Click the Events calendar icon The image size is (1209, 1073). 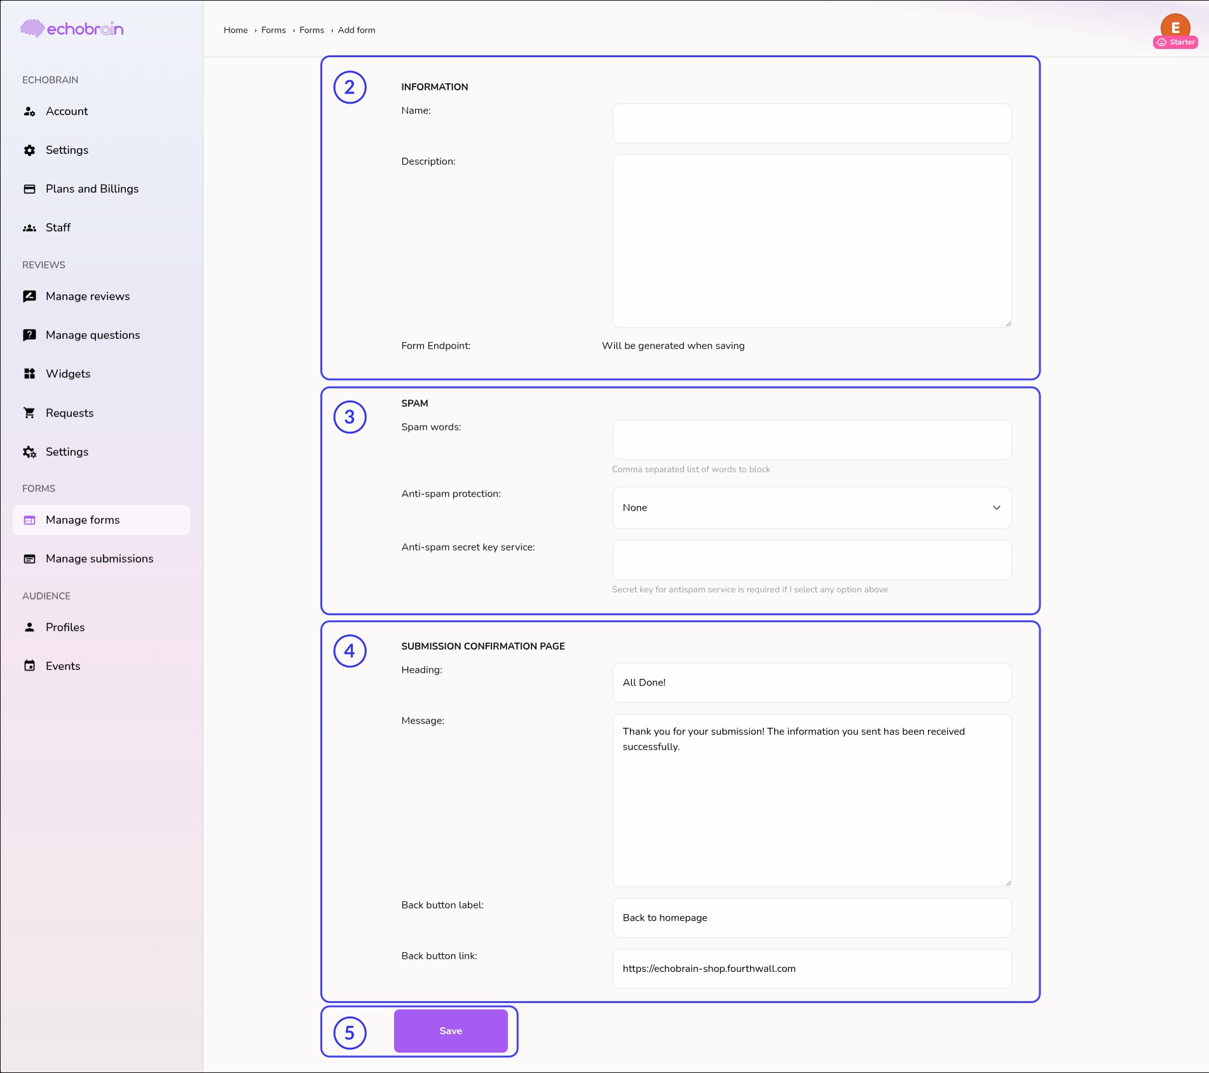coord(29,666)
